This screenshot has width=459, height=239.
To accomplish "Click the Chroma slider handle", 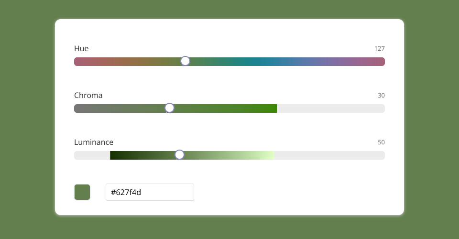I will [169, 108].
